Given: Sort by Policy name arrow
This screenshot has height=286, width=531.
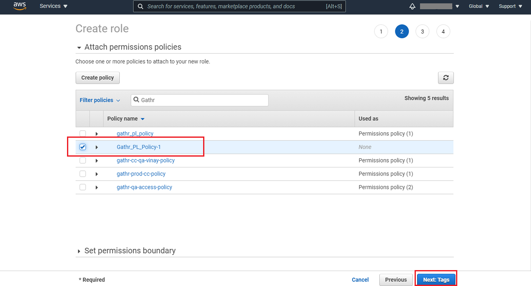Looking at the screenshot, I should 142,119.
